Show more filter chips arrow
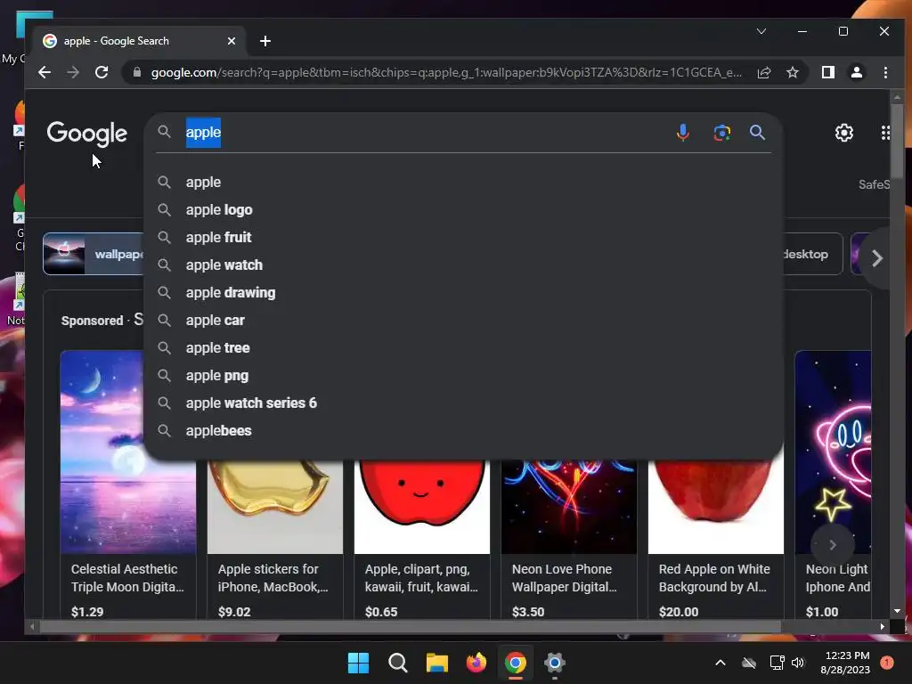The height and width of the screenshot is (684, 912). 876,258
